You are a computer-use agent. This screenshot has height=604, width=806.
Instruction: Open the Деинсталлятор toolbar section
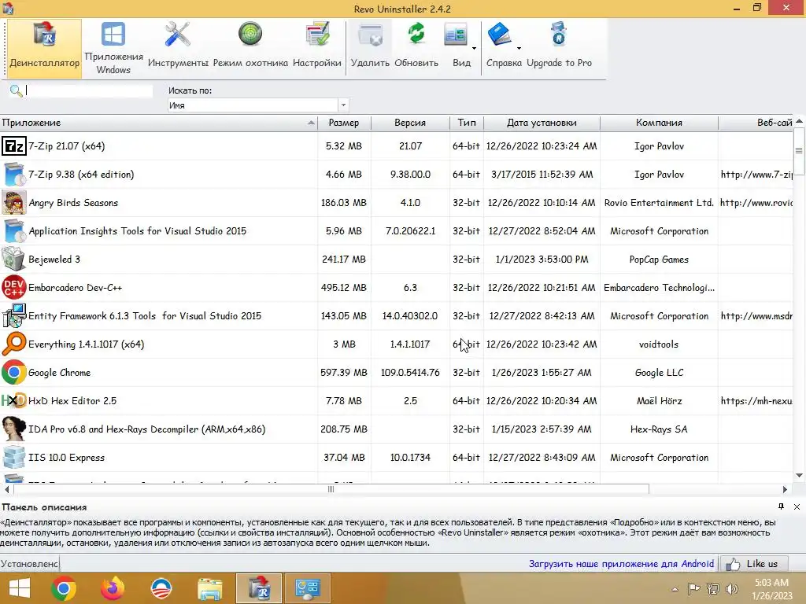44,49
